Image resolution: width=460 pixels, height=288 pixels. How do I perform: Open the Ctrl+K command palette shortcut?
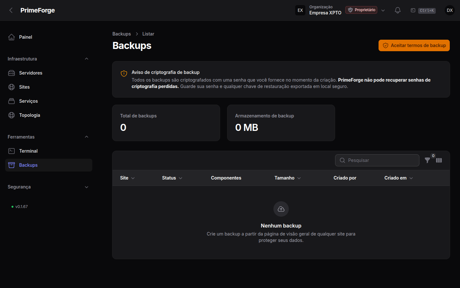coord(427,11)
